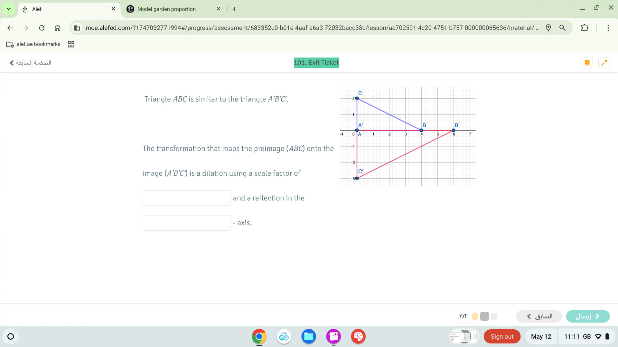Screen dimensions: 618x347
Task: Click the scale factor answer input box
Action: (x=187, y=198)
